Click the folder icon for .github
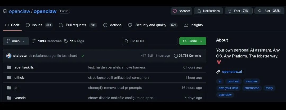The width and height of the screenshot is (286, 110). pyautogui.click(x=9, y=78)
